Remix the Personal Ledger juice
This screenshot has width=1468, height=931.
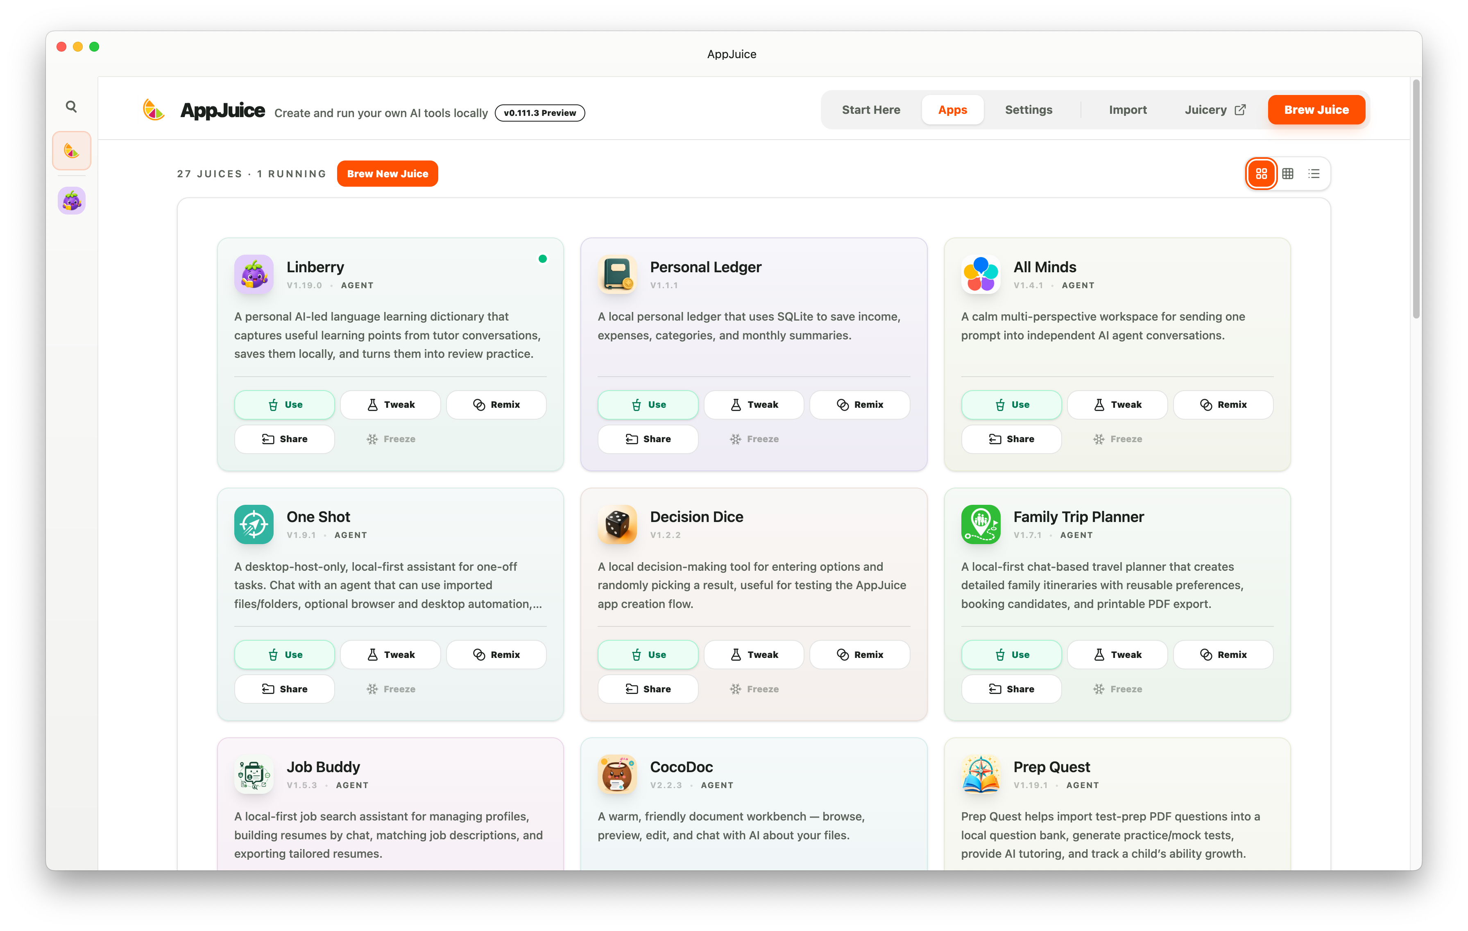pyautogui.click(x=860, y=404)
